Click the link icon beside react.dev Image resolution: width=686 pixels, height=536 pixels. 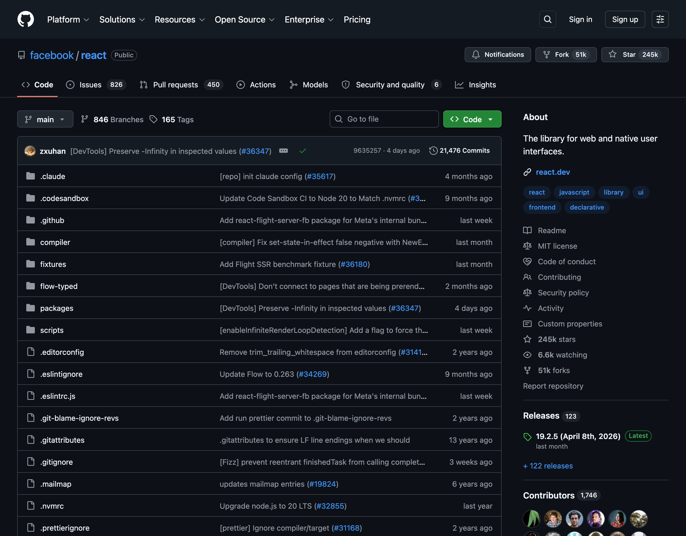click(x=527, y=172)
